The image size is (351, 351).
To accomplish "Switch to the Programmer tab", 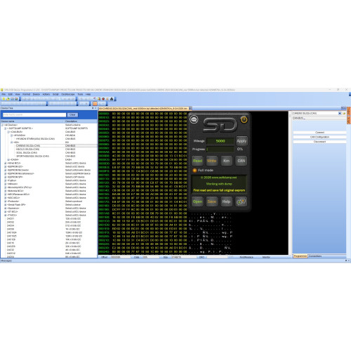I will click(300, 256).
